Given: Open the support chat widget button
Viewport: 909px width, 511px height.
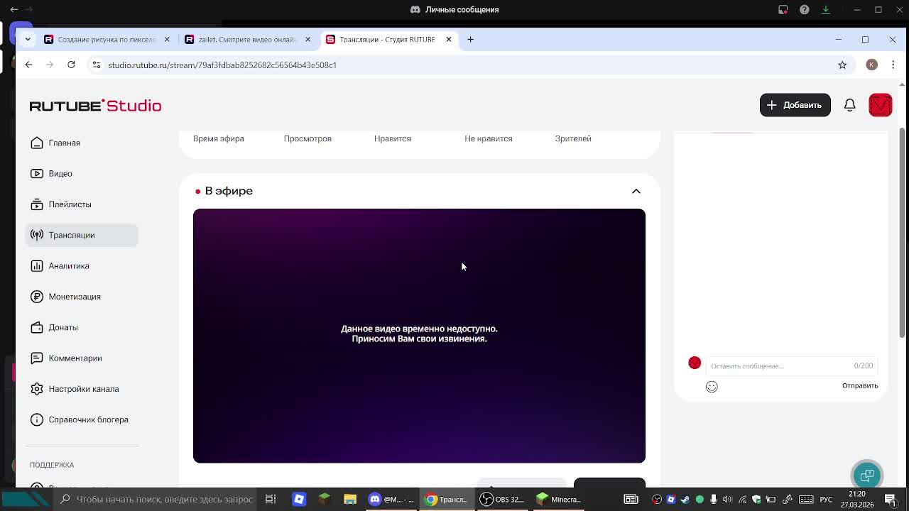Looking at the screenshot, I should point(866,476).
